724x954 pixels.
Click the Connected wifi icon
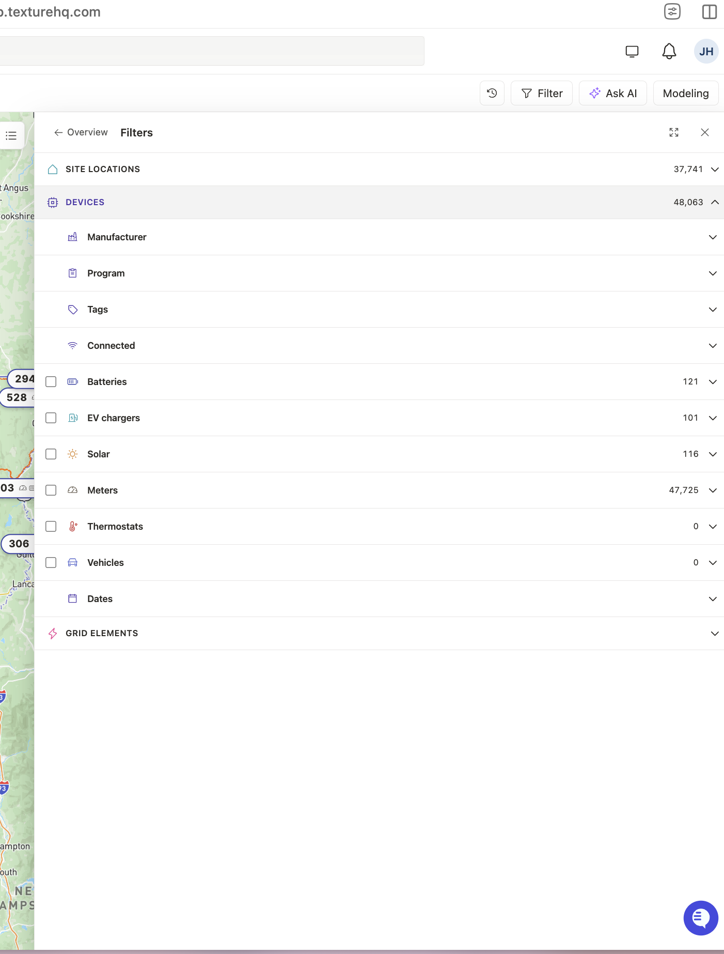(73, 345)
